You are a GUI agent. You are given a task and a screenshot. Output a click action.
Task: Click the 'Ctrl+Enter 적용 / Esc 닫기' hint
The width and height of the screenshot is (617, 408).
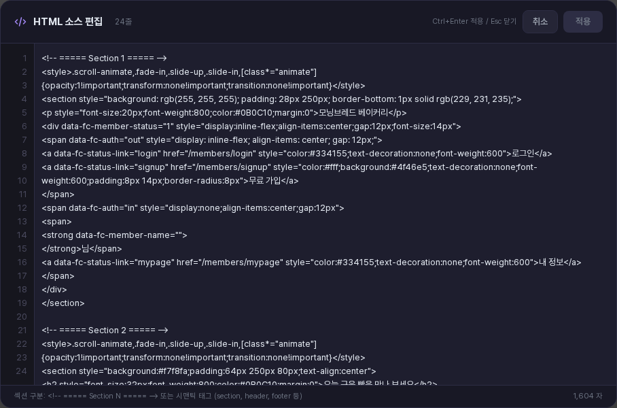[x=474, y=21]
